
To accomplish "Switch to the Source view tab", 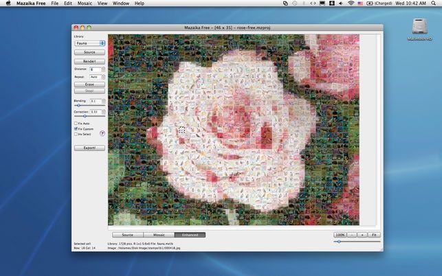I will (127, 235).
